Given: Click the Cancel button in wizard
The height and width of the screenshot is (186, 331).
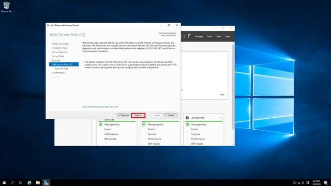Looking at the screenshot, I should [x=171, y=115].
